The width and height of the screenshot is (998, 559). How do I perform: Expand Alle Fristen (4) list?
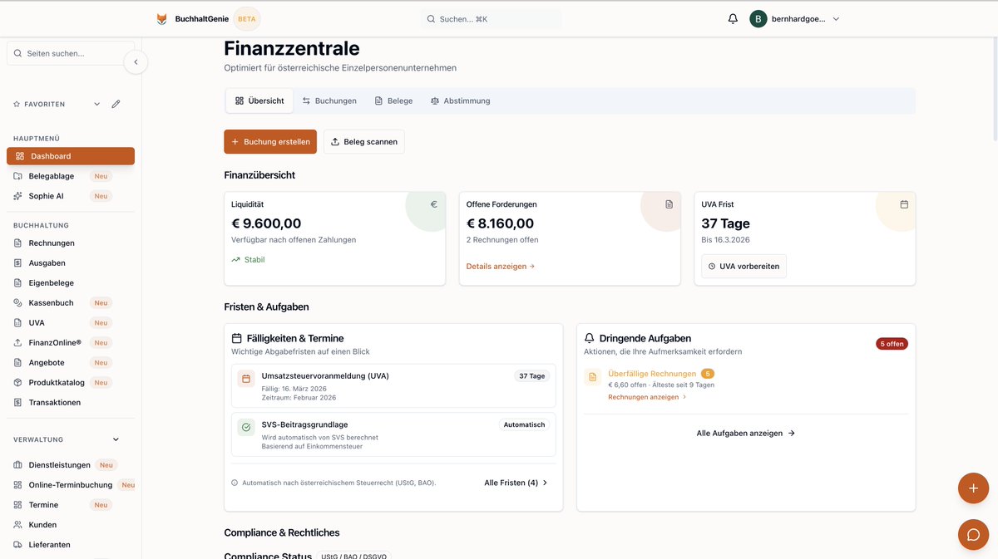(516, 483)
